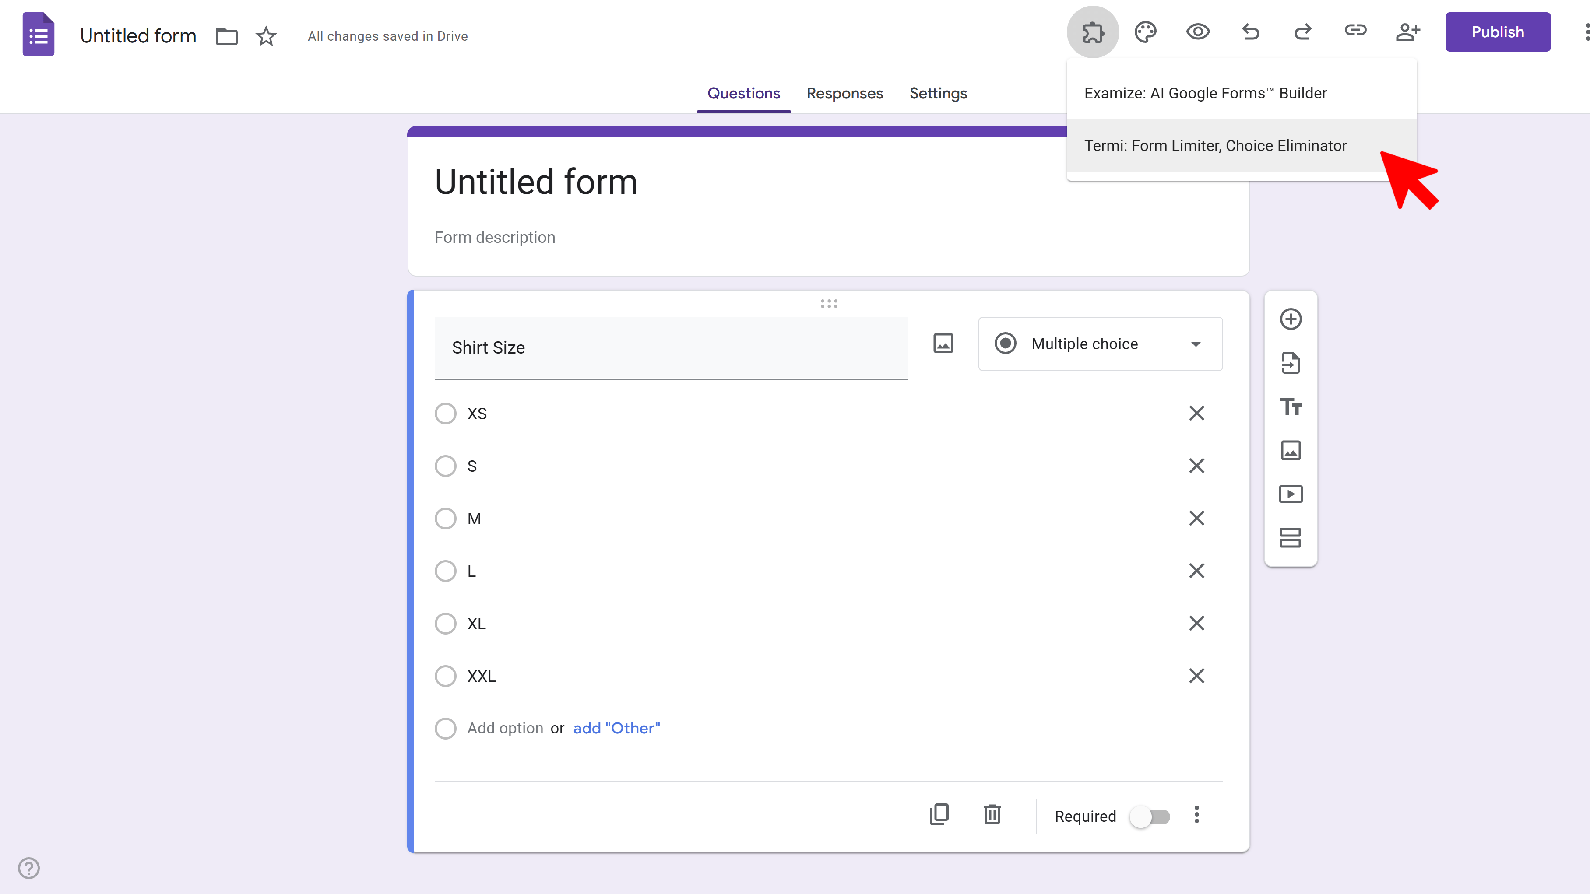Screen dimensions: 1590x894
Task: Click the Publish button
Action: point(1498,32)
